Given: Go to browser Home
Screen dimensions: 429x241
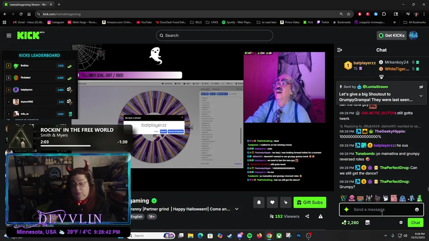Looking at the screenshot, I should coord(29,14).
